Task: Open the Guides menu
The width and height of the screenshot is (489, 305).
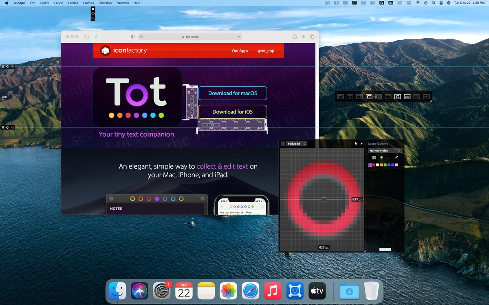Action: (73, 3)
